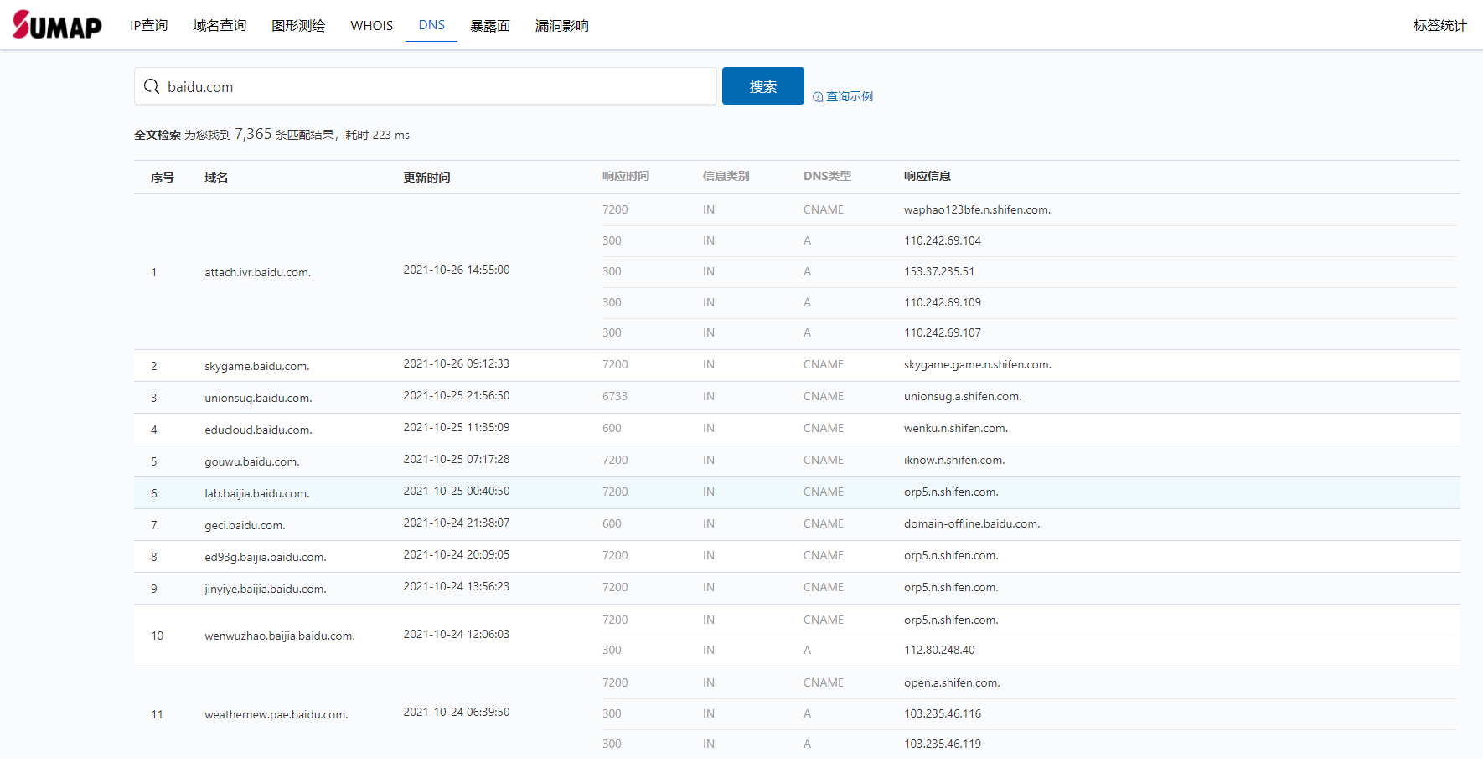The width and height of the screenshot is (1483, 762).
Task: Open the 漏洞影响 tab
Action: [561, 26]
